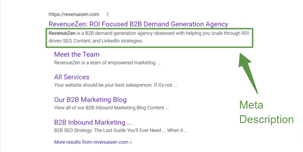This screenshot has height=152, width=303.
Task: Click the https://revenuezen.com URL text
Action: pos(74,14)
